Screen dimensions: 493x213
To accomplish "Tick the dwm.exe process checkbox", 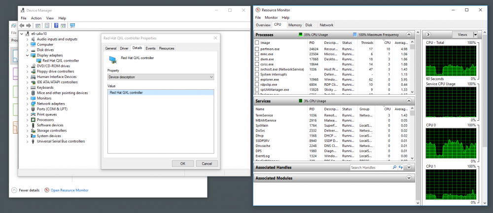I will [x=257, y=59].
